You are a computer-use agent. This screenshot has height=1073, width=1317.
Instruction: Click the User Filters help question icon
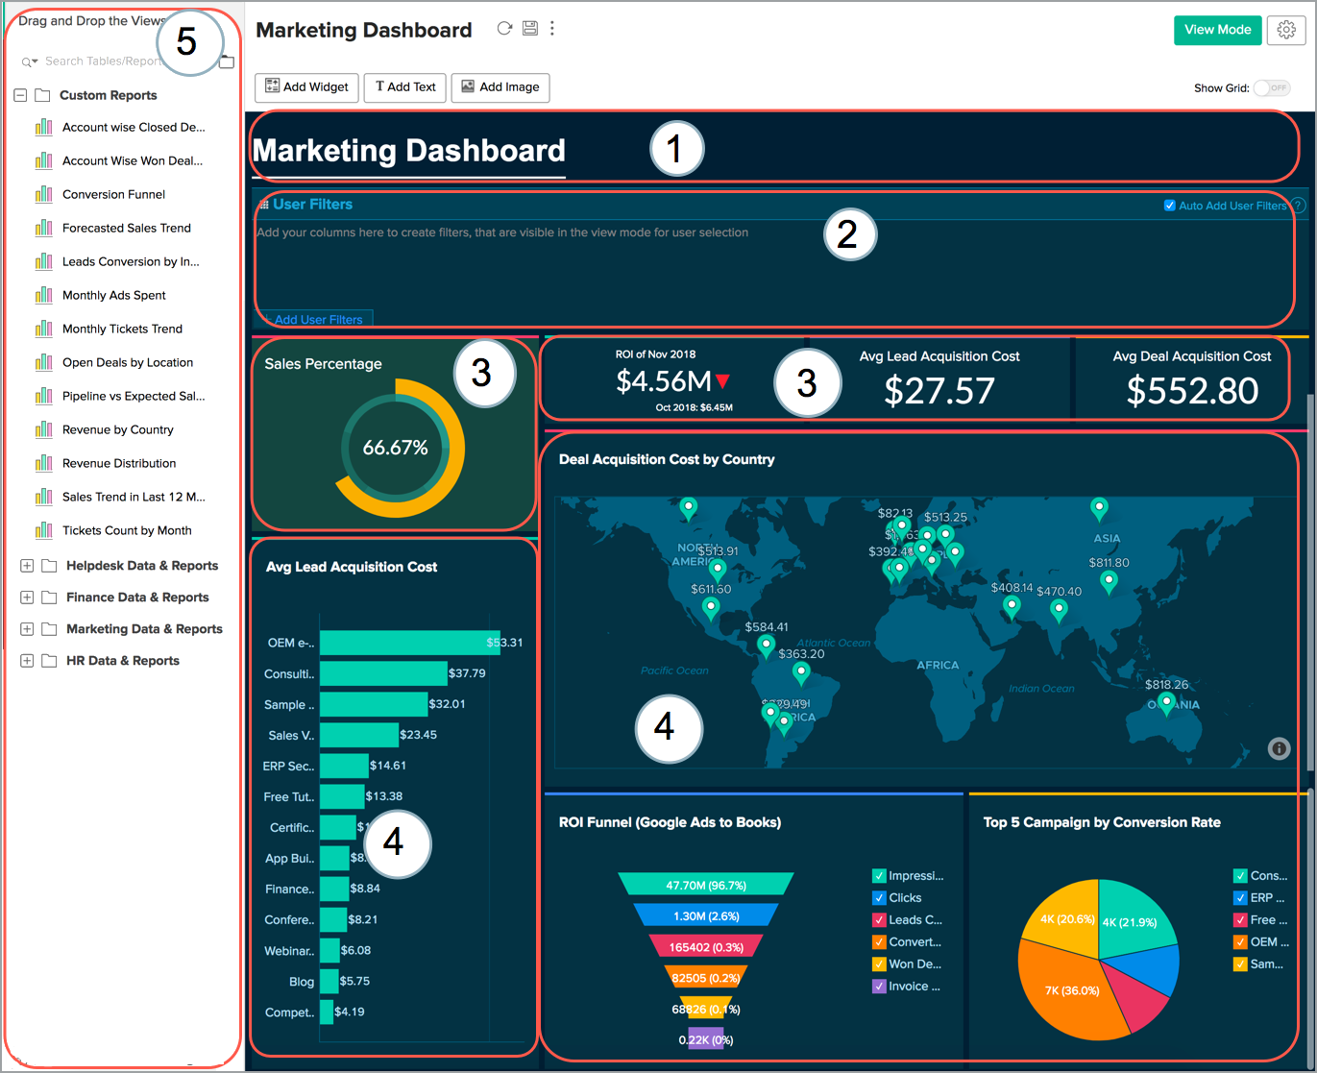(1298, 206)
